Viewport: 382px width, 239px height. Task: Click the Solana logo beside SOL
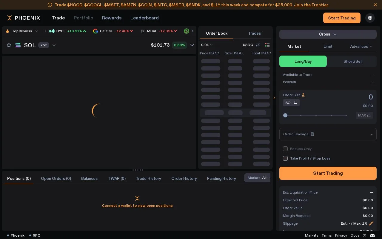[x=18, y=45]
